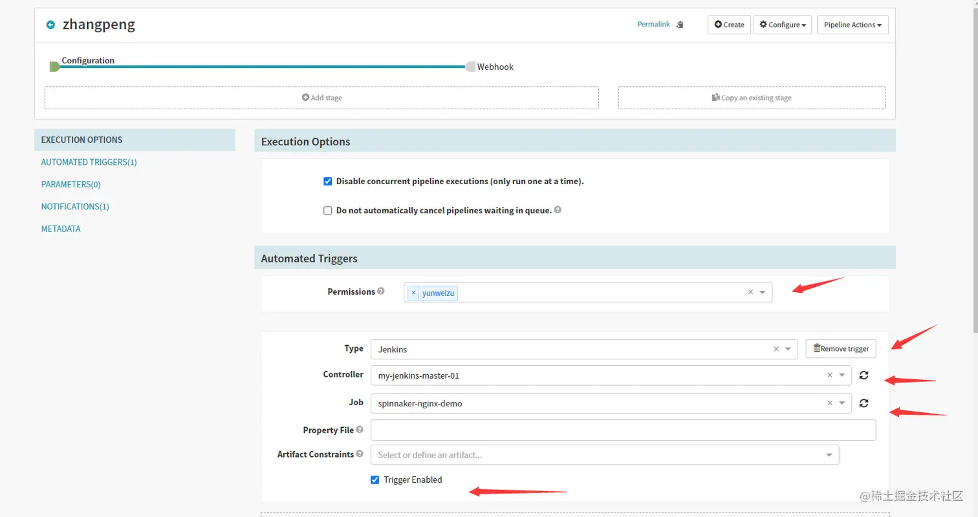Open the Configure dropdown menu
The image size is (978, 517).
coord(783,25)
